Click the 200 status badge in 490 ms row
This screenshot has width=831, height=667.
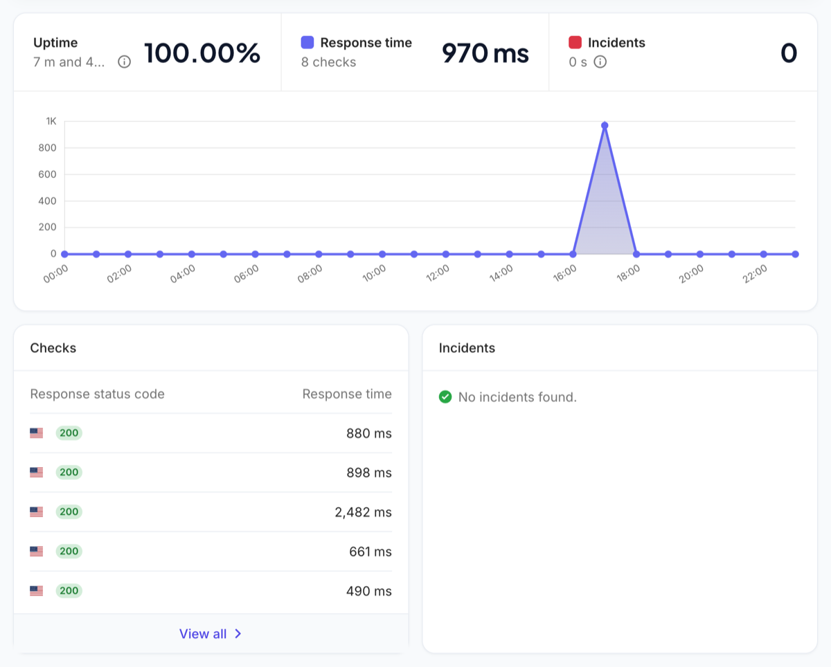point(69,591)
